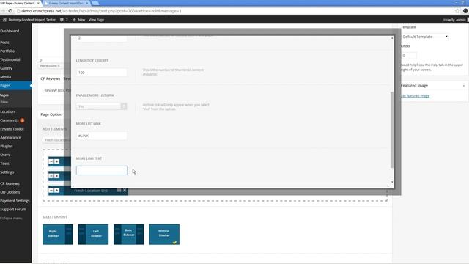Open Tools menu
469x264 pixels.
(5, 164)
